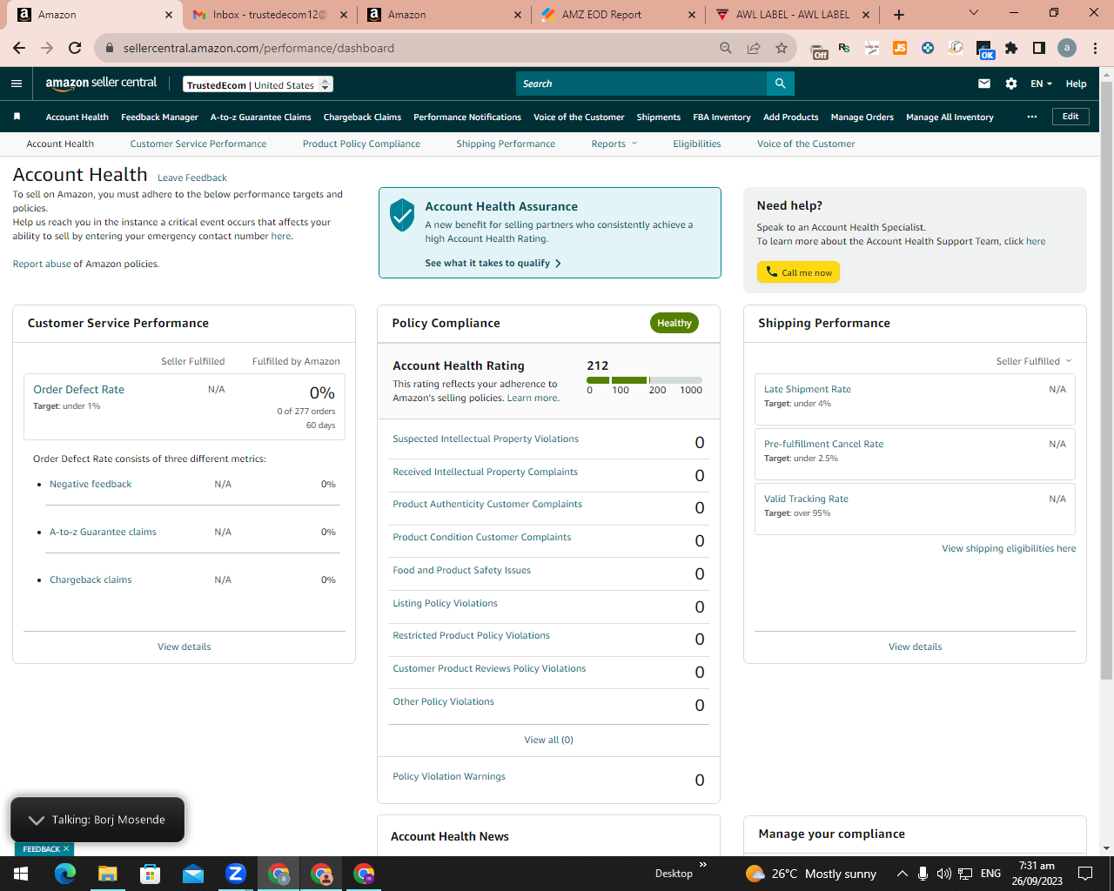Open the zoom magnifier in address bar
This screenshot has height=891, width=1114.
click(x=726, y=48)
